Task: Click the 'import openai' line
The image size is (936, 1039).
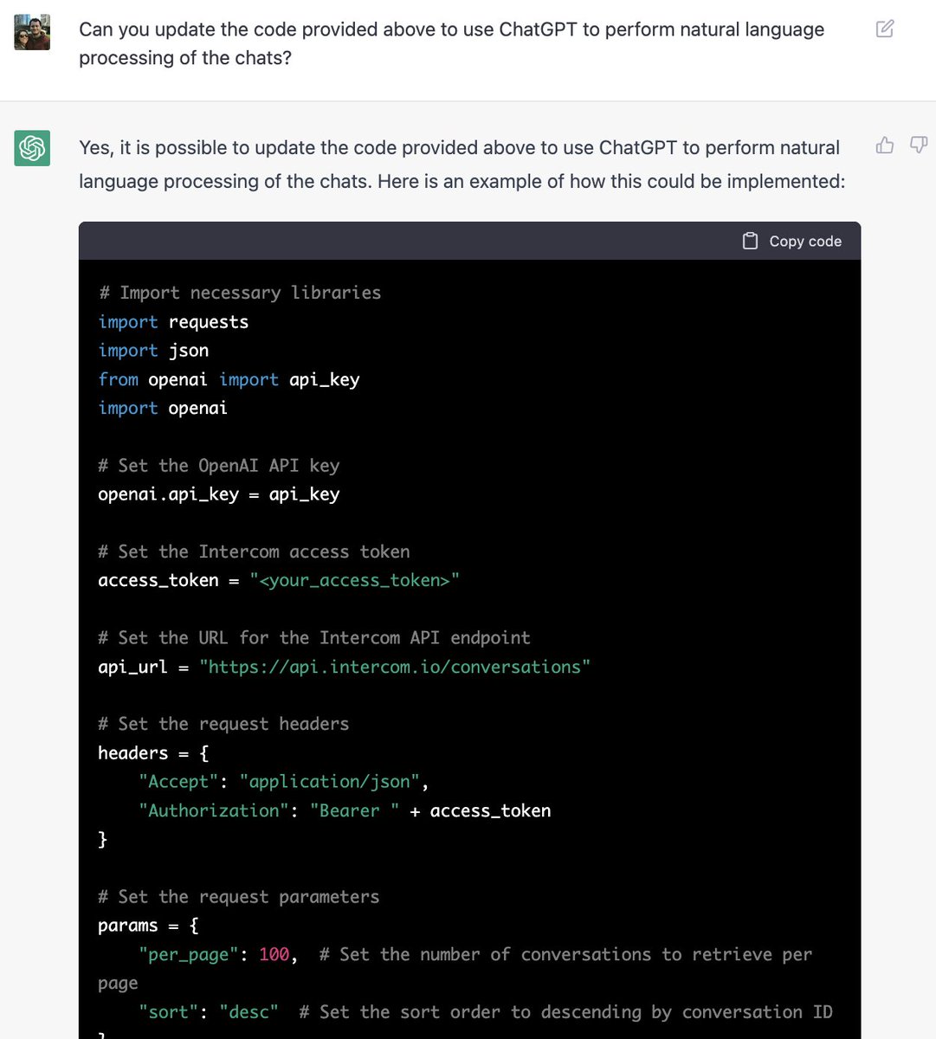Action: (163, 408)
